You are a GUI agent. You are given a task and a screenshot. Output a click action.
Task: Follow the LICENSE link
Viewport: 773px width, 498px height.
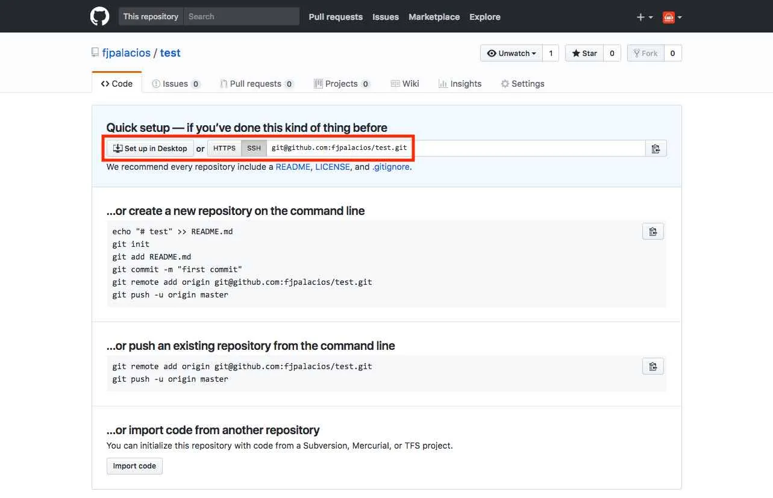333,167
